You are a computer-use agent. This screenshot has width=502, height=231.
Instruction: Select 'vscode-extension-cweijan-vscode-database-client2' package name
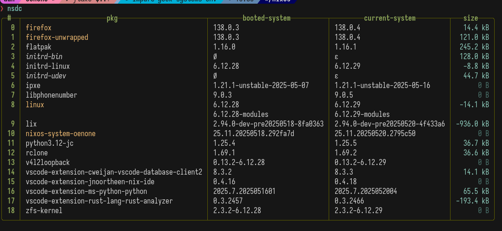point(114,172)
